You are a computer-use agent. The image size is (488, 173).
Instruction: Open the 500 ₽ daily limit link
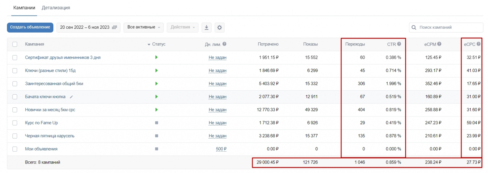coord(221,149)
